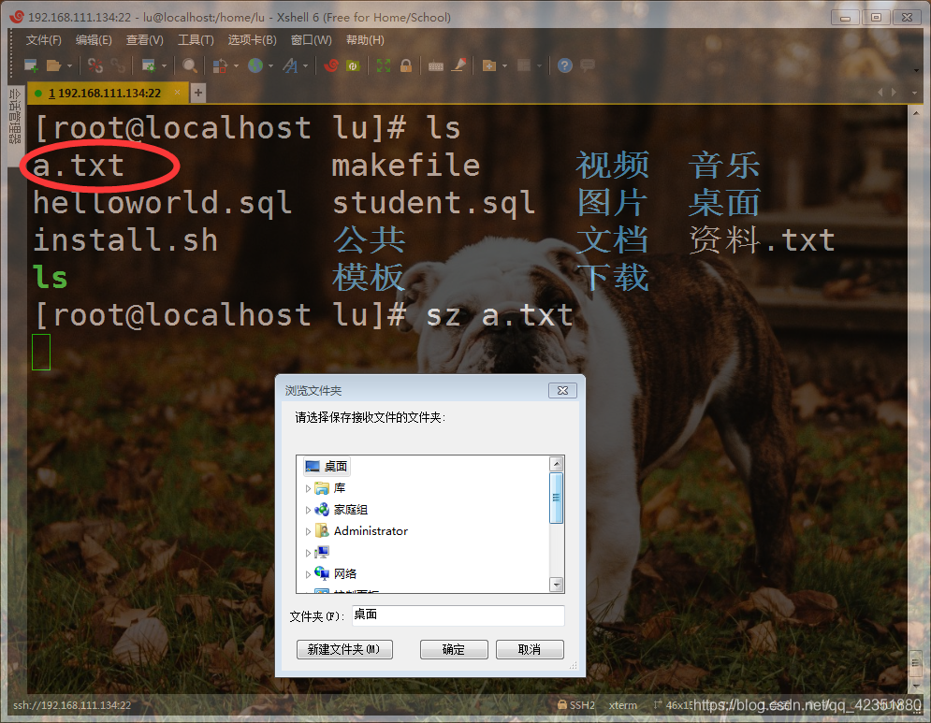Viewport: 931px width, 723px height.
Task: Expand the 网络 tree node
Action: (308, 574)
